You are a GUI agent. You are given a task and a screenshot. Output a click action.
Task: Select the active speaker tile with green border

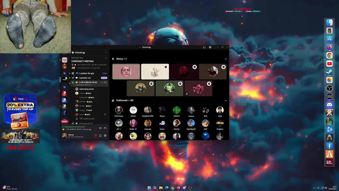pos(126,72)
